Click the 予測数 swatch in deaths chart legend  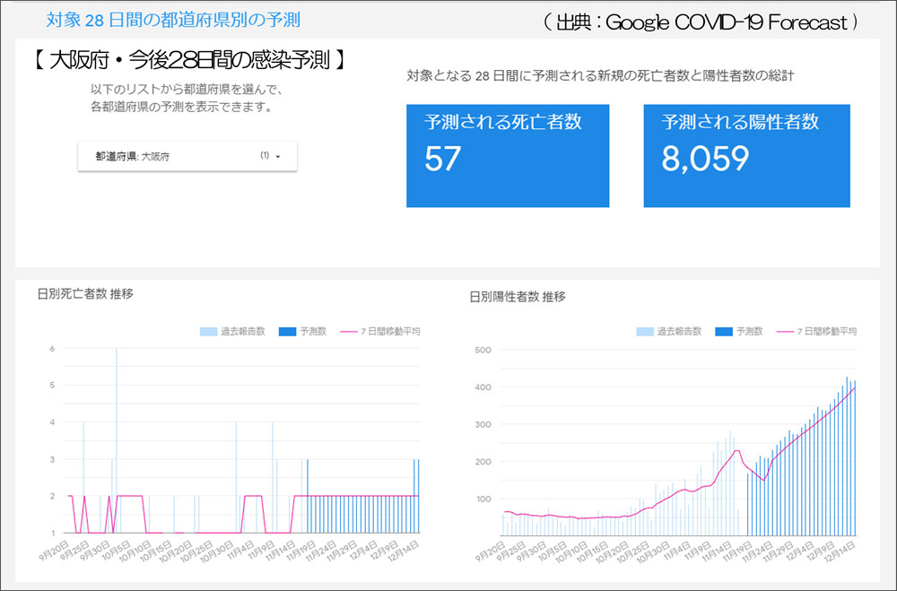tap(287, 331)
